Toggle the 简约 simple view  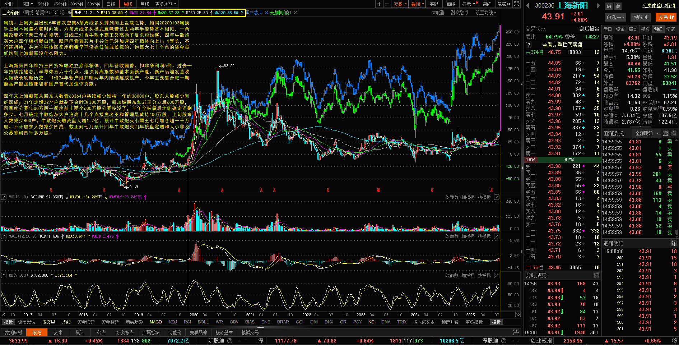487,4
